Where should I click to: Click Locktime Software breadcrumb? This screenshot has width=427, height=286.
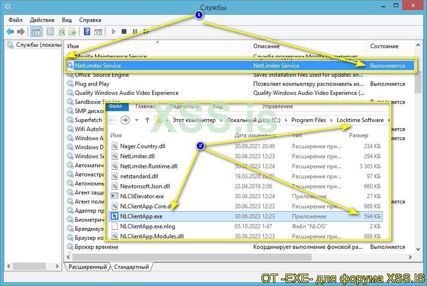360,120
